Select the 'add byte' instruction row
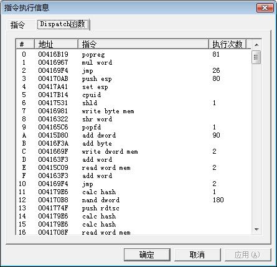 pyautogui.click(x=133, y=143)
